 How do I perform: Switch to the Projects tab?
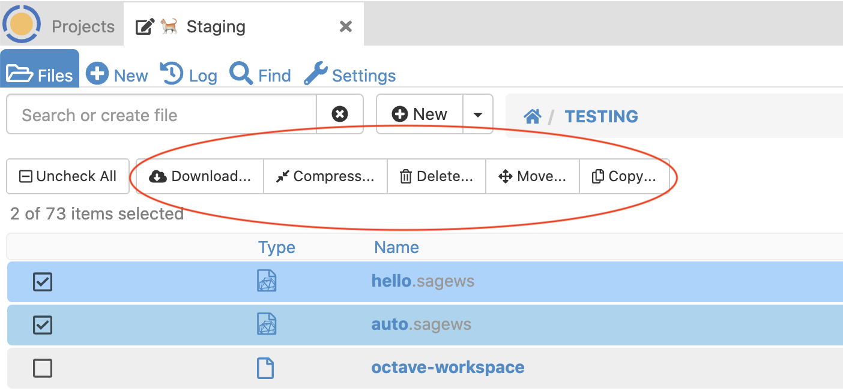coord(83,27)
